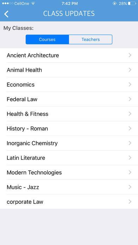Screen dimensions: 138x245
Task: Tap battery icon in status bar
Action: tap(132, 4)
